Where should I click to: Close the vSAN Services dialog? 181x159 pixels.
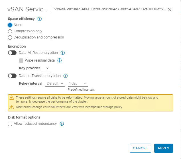tap(170, 10)
